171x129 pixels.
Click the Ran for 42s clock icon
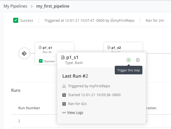click(x=64, y=104)
